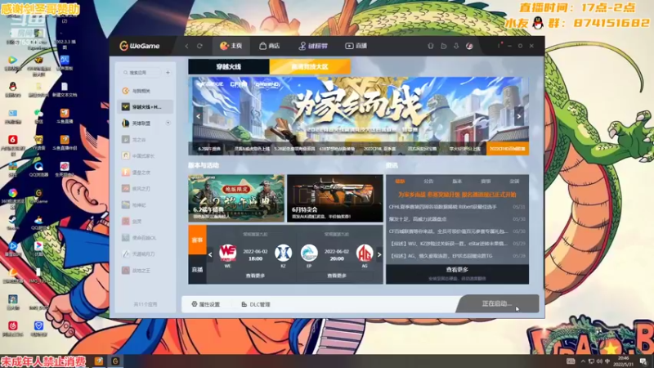The height and width of the screenshot is (368, 654).
Task: Click the WE team logo
Action: (228, 253)
